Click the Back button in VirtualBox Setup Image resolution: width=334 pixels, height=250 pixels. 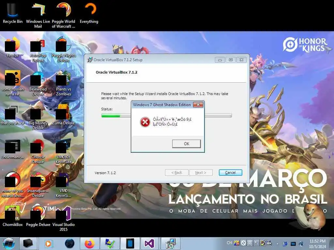176,173
